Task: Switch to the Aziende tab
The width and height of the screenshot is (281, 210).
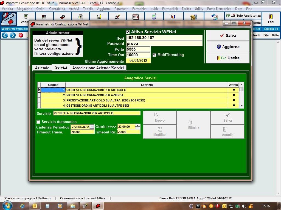Action: point(42,68)
